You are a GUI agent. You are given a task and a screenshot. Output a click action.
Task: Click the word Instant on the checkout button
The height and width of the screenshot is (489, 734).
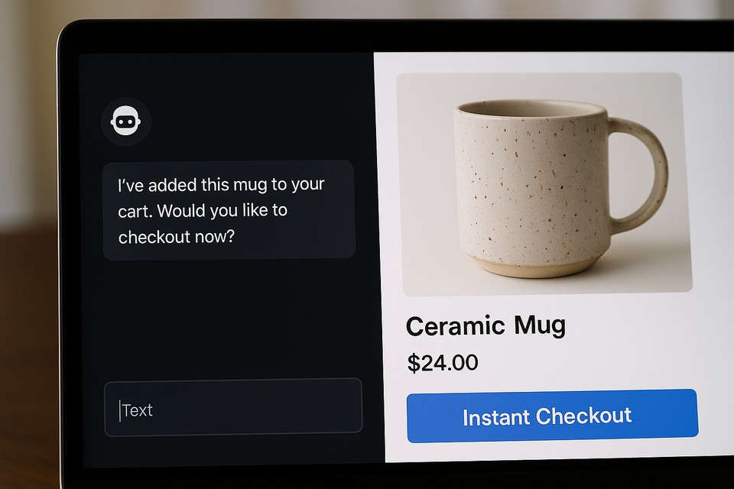[x=497, y=417]
